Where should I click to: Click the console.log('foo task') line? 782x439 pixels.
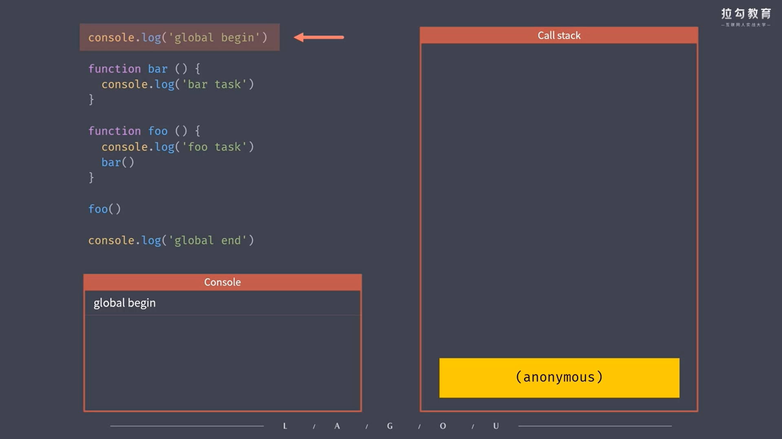pos(178,147)
